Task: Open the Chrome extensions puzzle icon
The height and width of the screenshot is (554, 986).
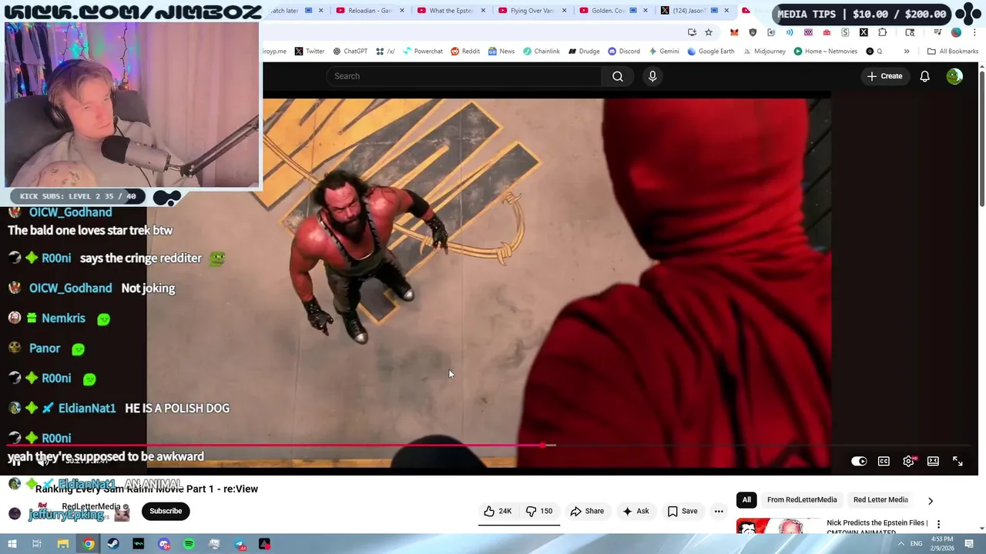Action: tap(882, 32)
